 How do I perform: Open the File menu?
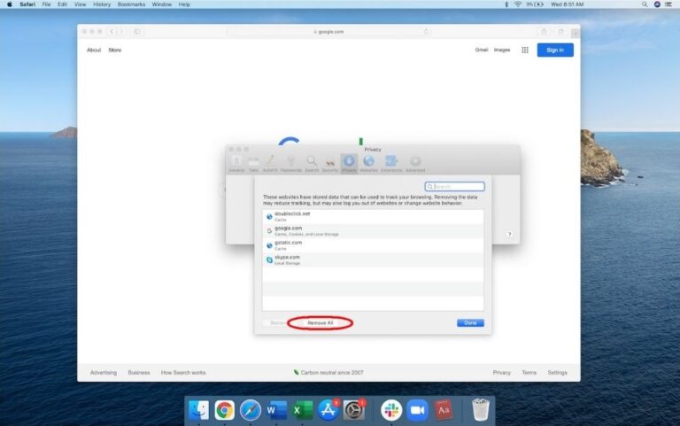coord(46,4)
